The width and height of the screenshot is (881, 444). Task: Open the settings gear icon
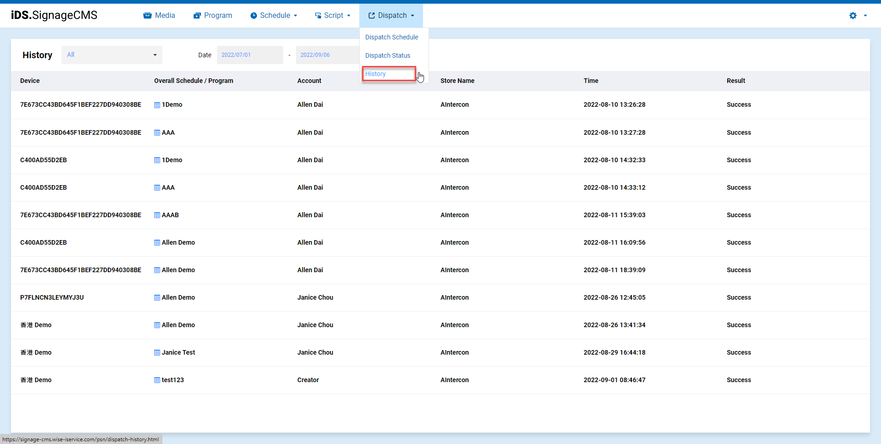(853, 16)
